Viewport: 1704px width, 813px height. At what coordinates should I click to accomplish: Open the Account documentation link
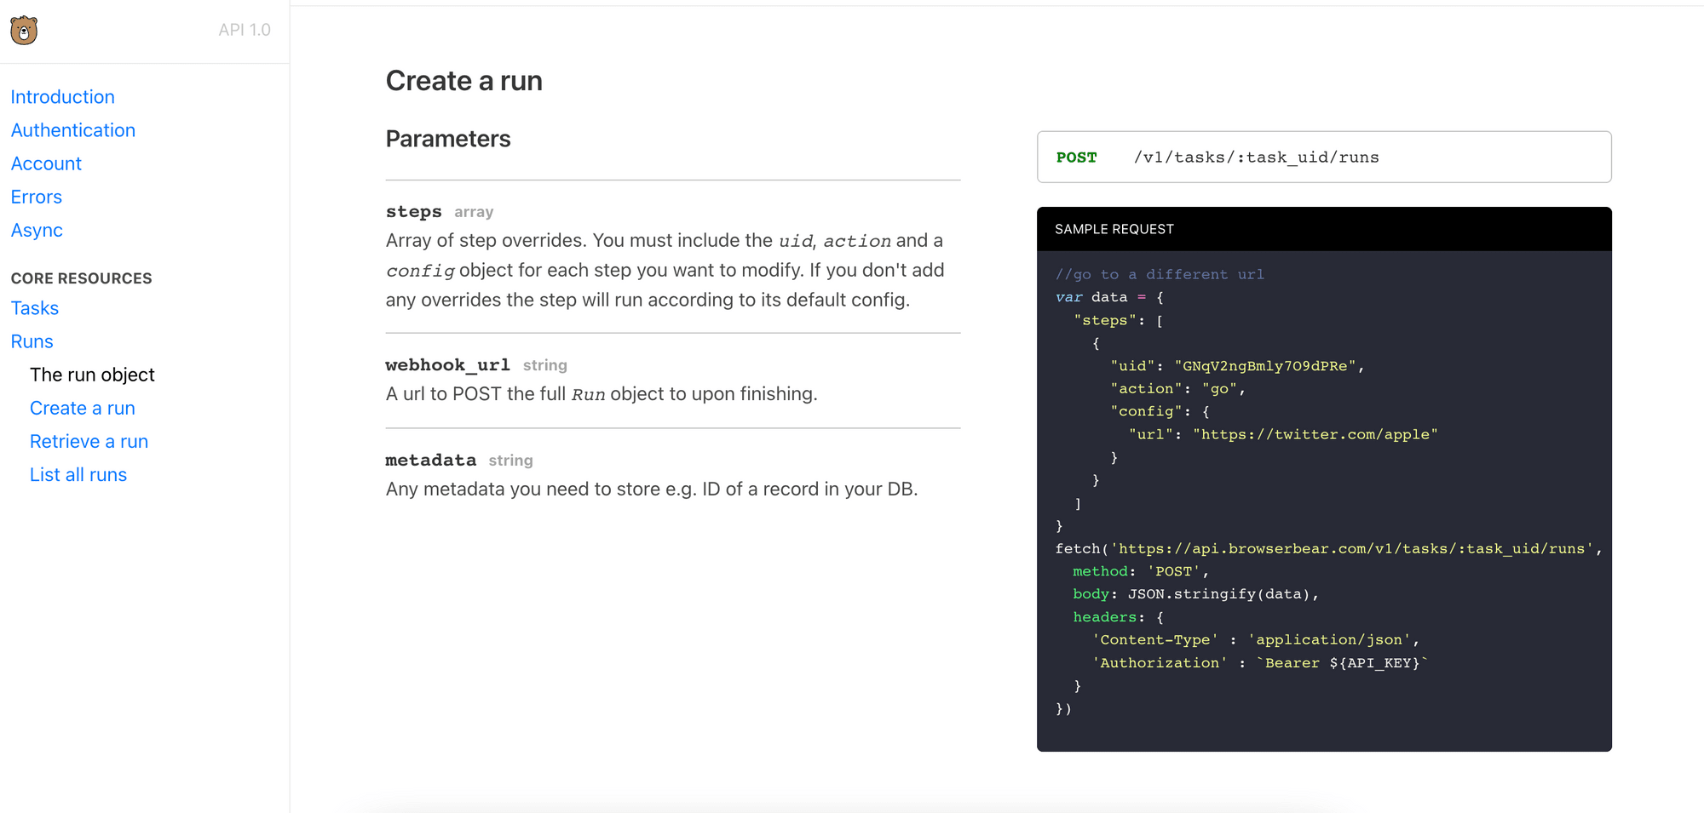coord(46,163)
